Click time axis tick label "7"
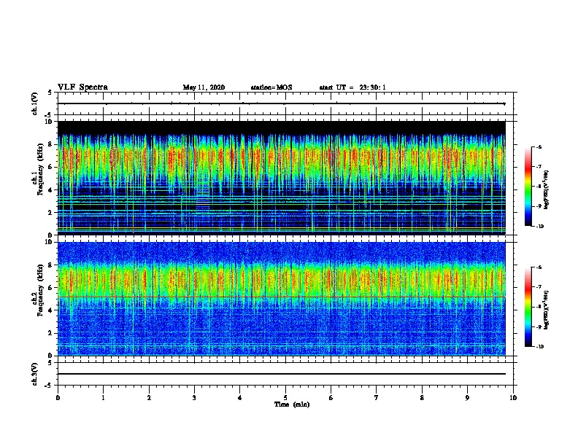578x446 pixels. (377, 398)
